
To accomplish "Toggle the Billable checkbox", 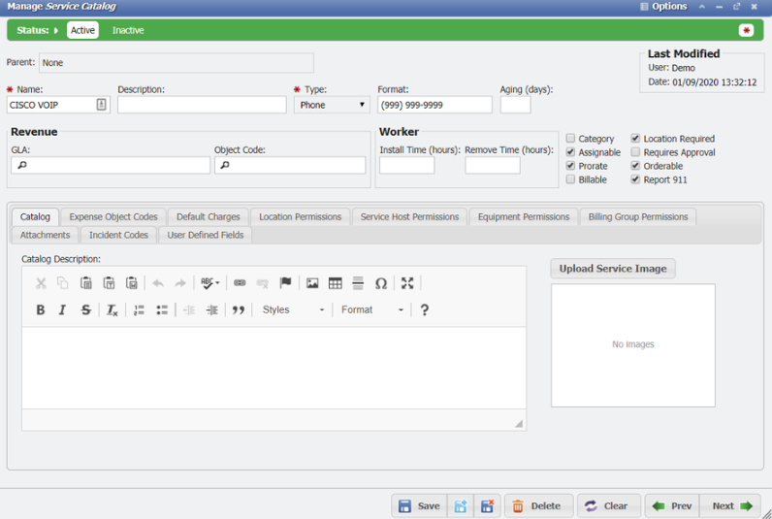I will (571, 179).
